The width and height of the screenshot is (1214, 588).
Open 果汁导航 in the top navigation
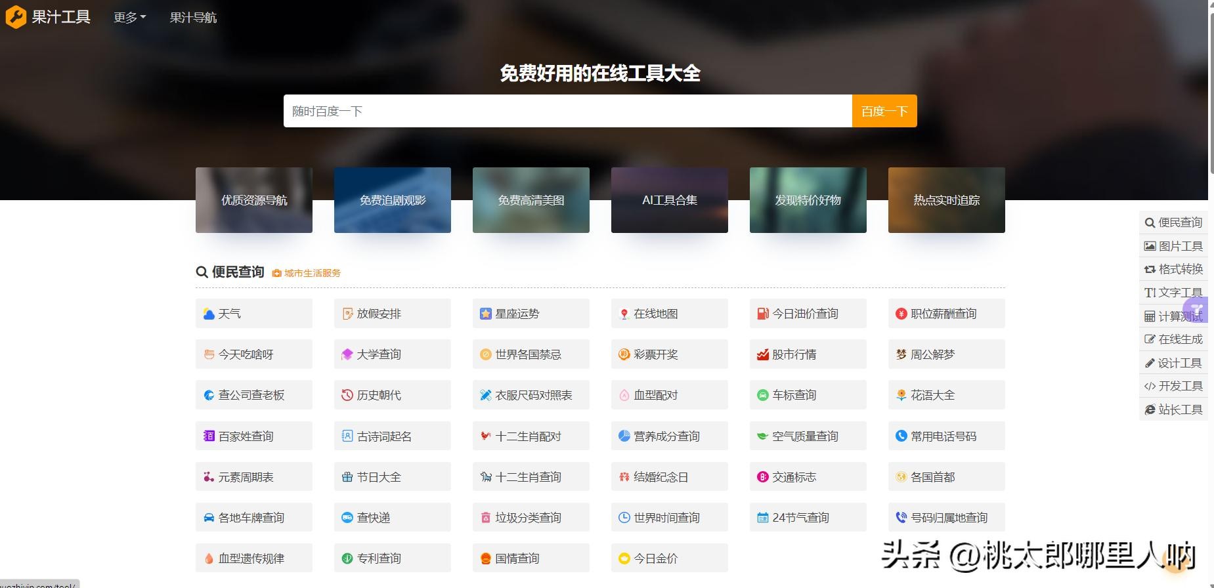(193, 18)
